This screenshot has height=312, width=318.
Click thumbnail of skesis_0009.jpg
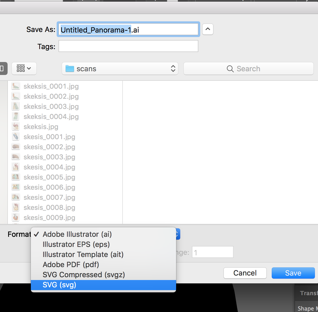(x=16, y=217)
